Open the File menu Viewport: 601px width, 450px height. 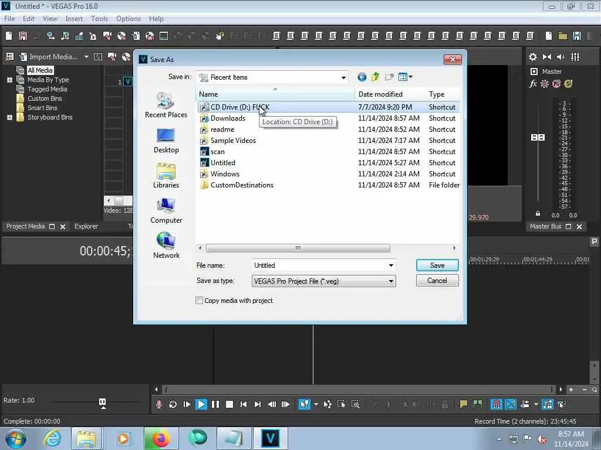9,19
